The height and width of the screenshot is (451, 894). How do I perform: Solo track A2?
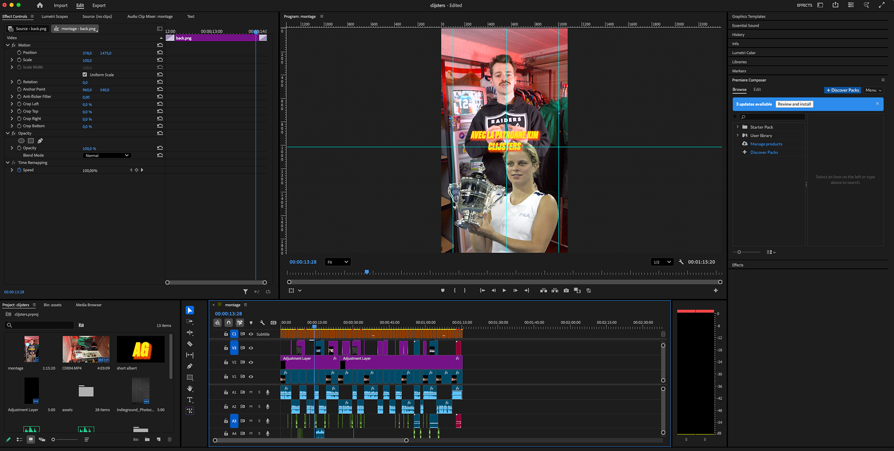259,407
